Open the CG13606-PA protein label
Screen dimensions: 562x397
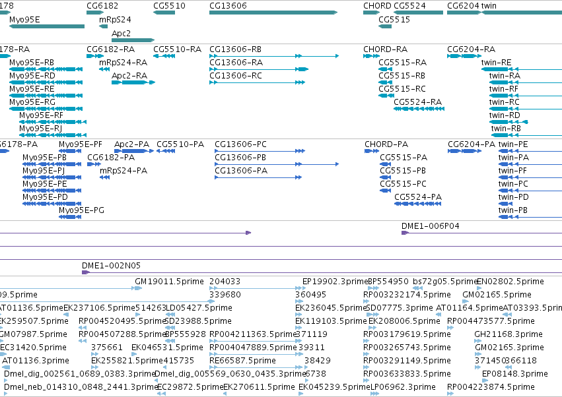(x=241, y=171)
